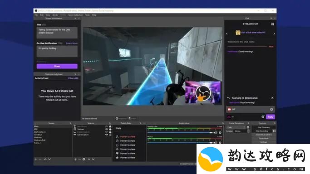Click the Desktop Audio volume slider
This screenshot has height=174, width=310.
[180, 133]
